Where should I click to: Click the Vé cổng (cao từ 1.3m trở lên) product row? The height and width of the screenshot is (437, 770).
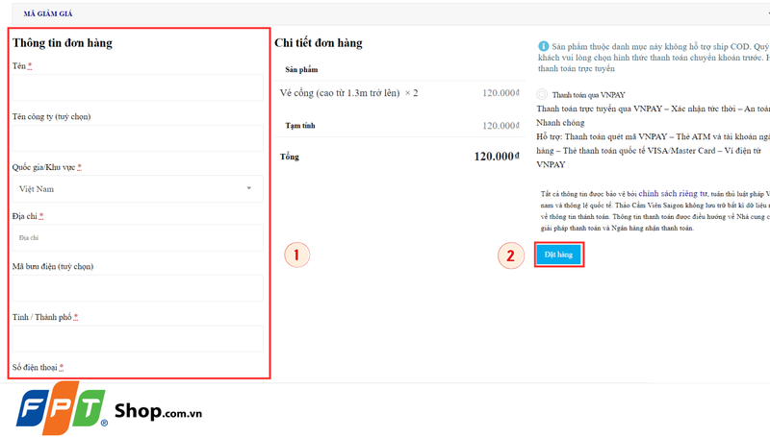pos(399,93)
